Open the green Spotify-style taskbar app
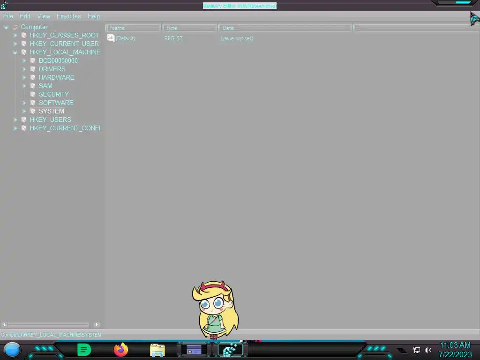 [x=84, y=350]
